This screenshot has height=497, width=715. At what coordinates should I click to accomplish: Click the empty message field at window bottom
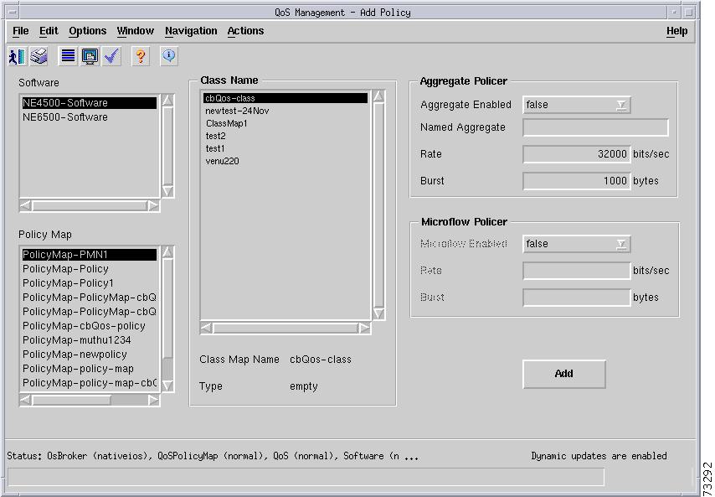(306, 478)
